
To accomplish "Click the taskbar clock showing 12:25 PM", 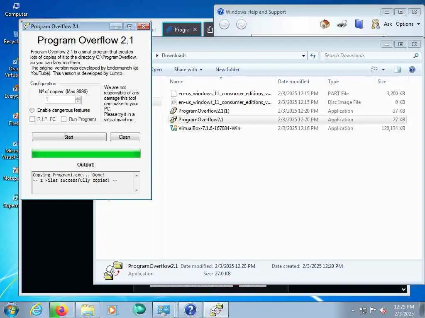I will [x=404, y=310].
